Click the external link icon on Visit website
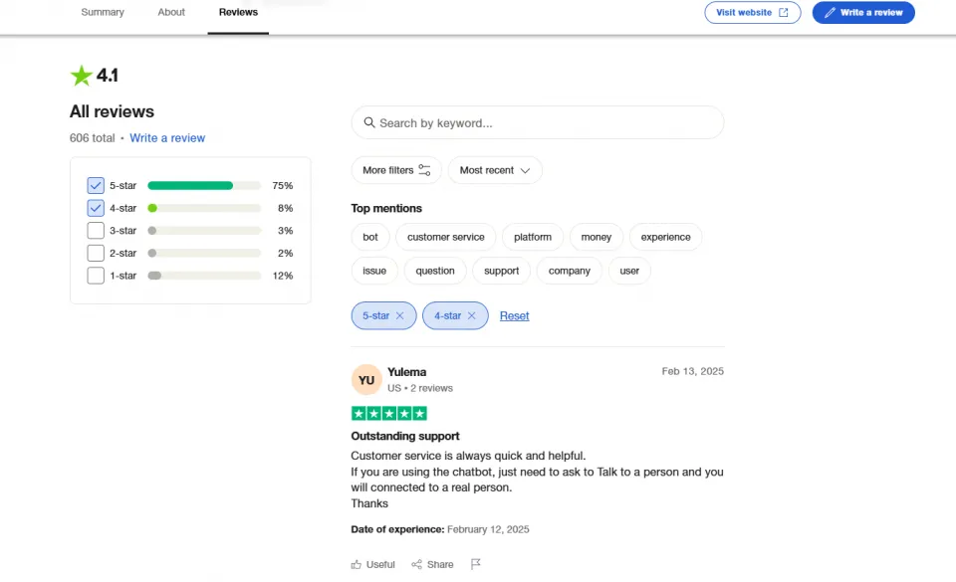956x582 pixels. [x=782, y=12]
